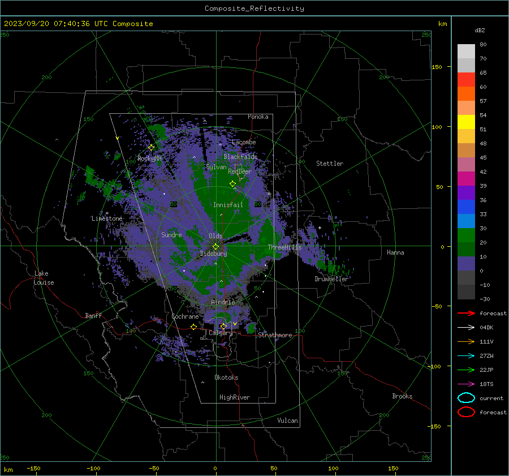
Task: Click the Sylvan label
Action: coord(216,167)
